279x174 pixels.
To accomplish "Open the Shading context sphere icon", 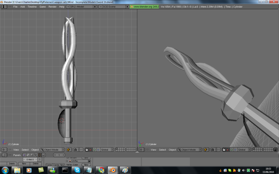I will point(32,155).
